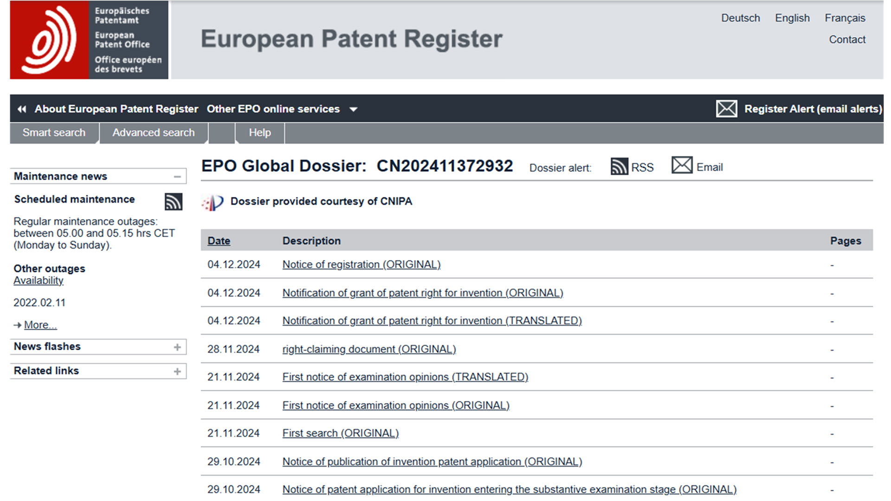
Task: Open the Contact page link
Action: pos(847,39)
